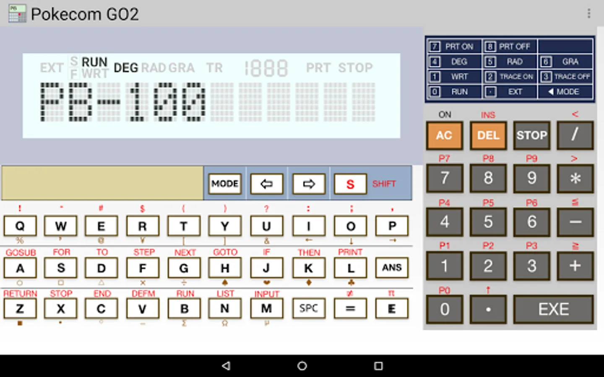
Task: Tap the Android home navigation button
Action: (x=302, y=366)
